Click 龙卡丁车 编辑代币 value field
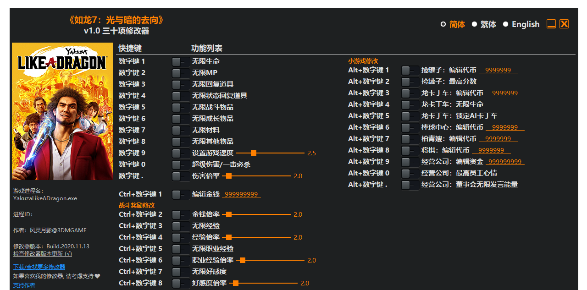This screenshot has height=290, width=587. [x=505, y=93]
